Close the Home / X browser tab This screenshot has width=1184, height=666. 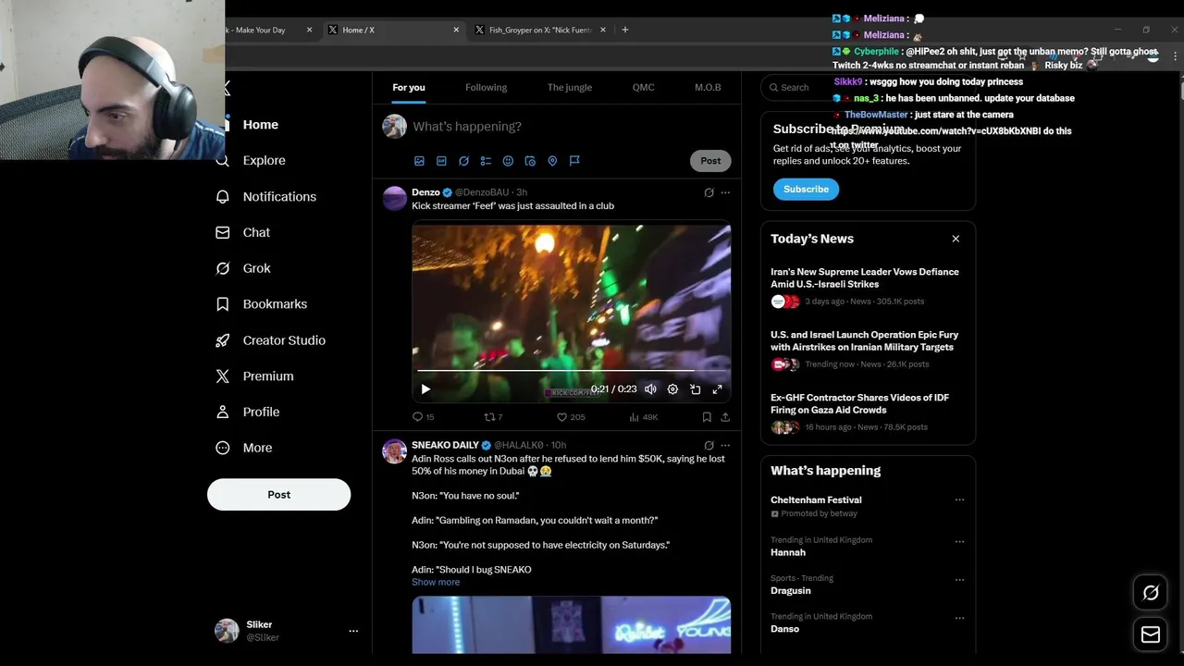pyautogui.click(x=456, y=30)
